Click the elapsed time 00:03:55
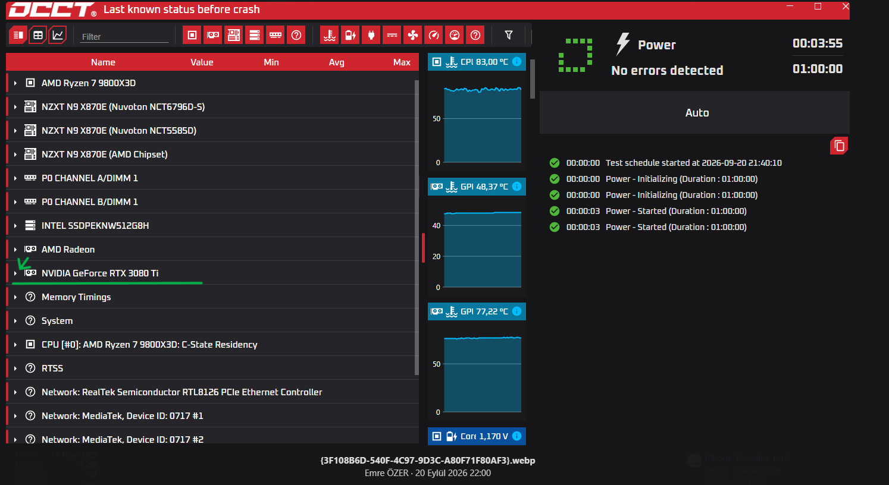 click(818, 43)
